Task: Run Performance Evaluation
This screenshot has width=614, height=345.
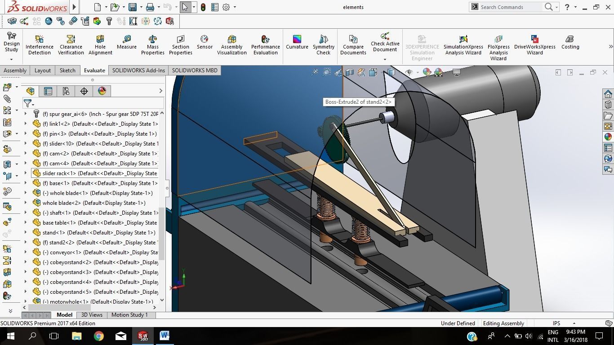Action: click(266, 45)
